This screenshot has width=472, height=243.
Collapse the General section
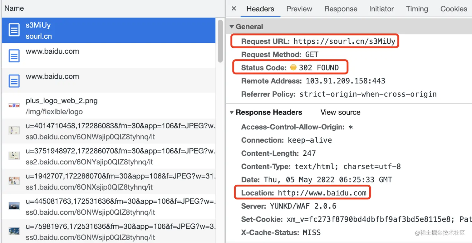tap(232, 27)
